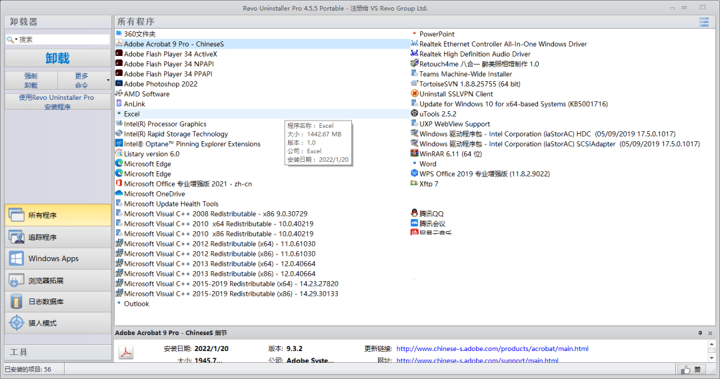Click the WPS Office 2019 icon
This screenshot has width=720, height=379.
414,173
